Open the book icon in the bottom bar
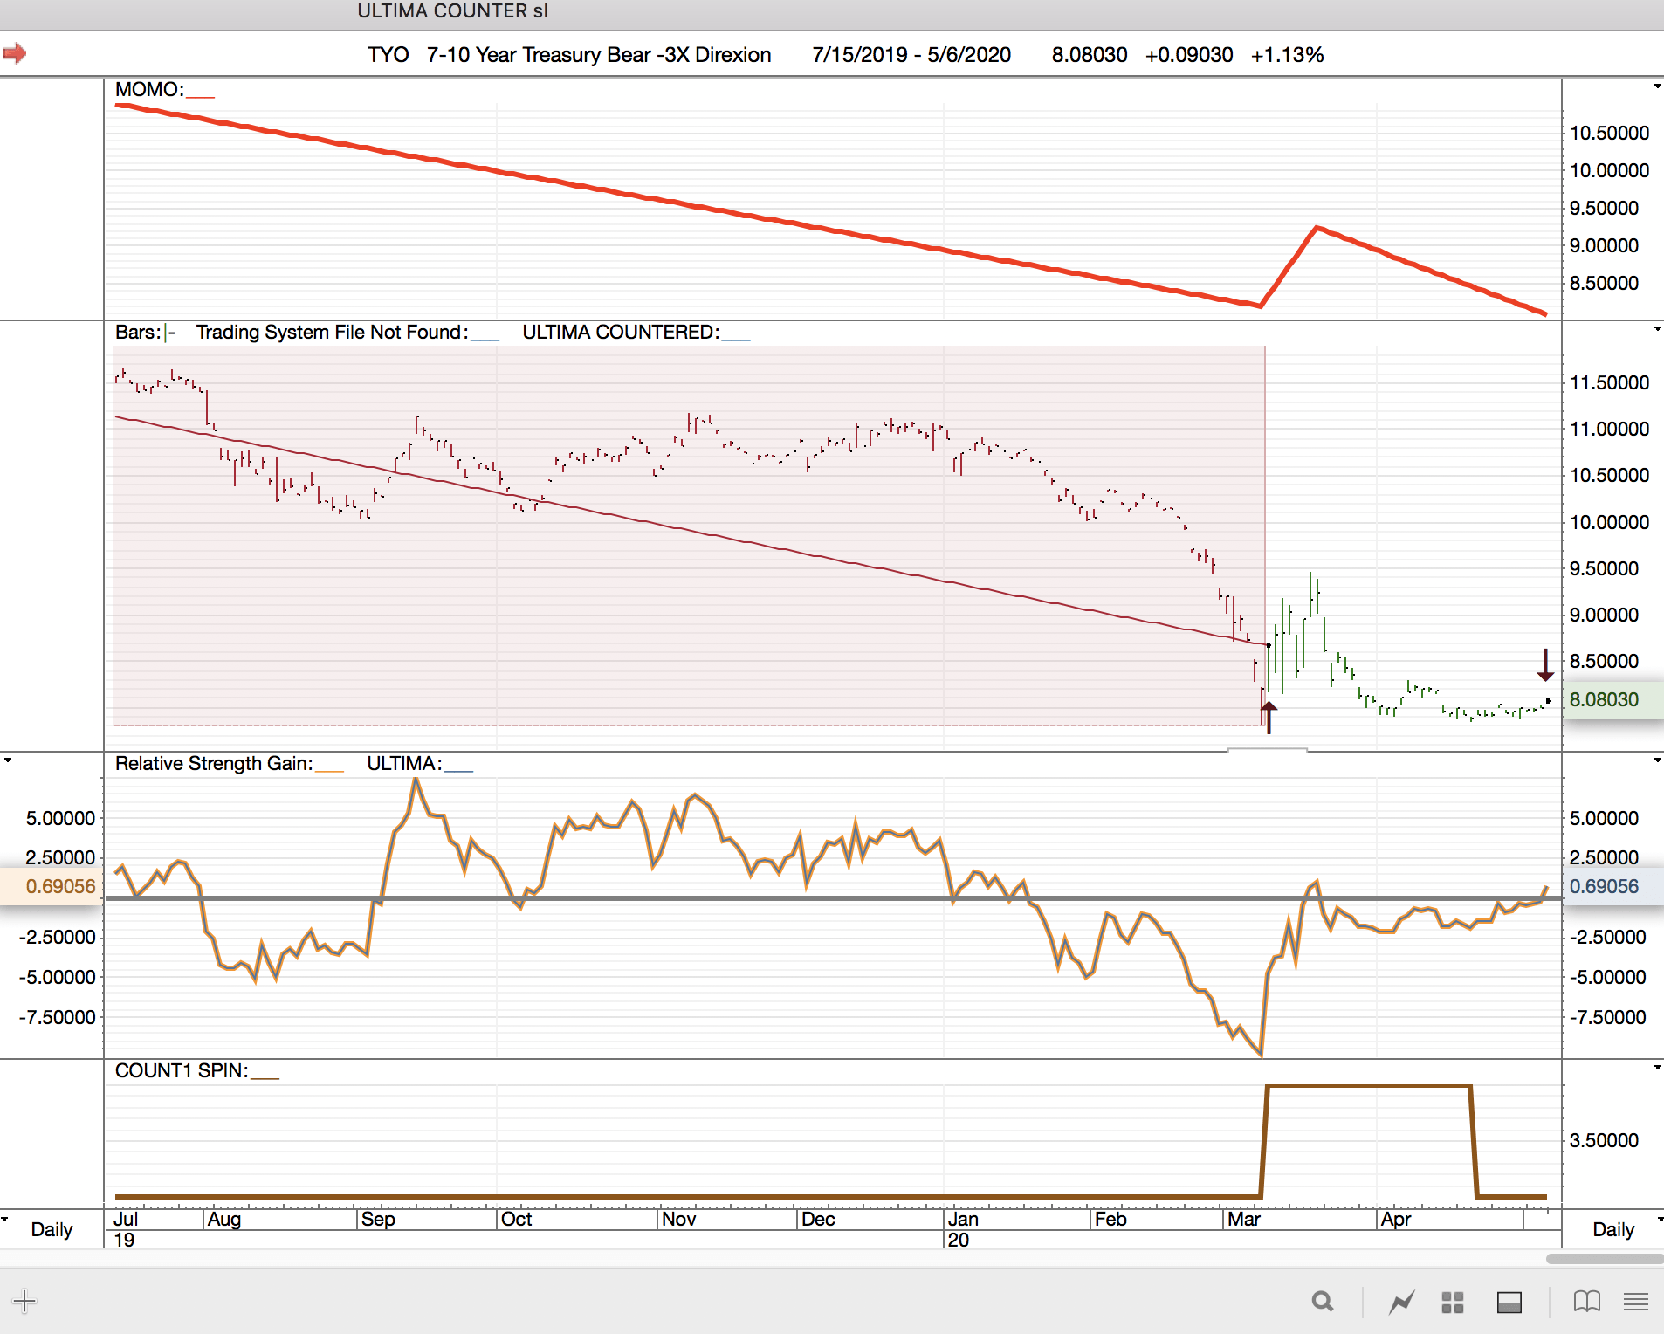Screen dimensions: 1664x1334 (x=1587, y=1303)
